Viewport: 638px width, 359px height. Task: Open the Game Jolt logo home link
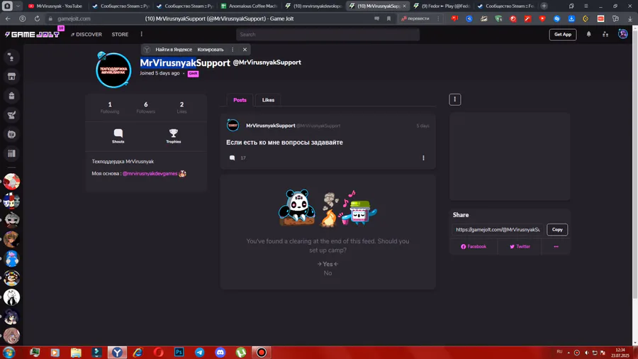(x=32, y=35)
